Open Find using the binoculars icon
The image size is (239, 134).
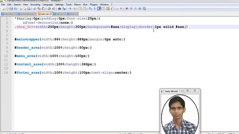click(59, 9)
